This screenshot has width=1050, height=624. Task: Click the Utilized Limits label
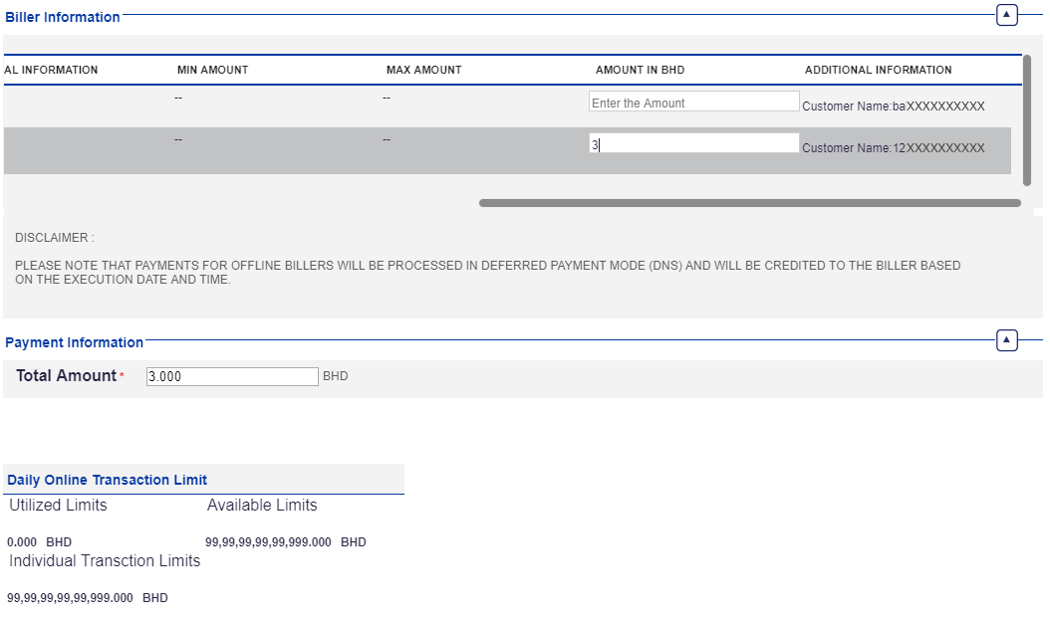(58, 506)
